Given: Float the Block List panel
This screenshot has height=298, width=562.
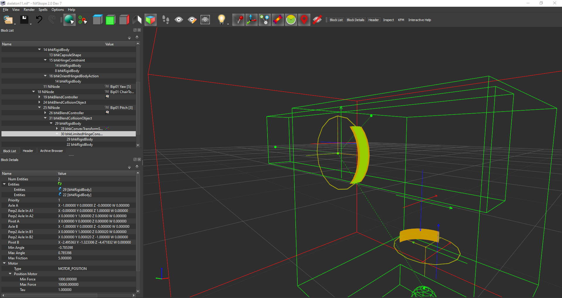Looking at the screenshot, I should point(135,30).
